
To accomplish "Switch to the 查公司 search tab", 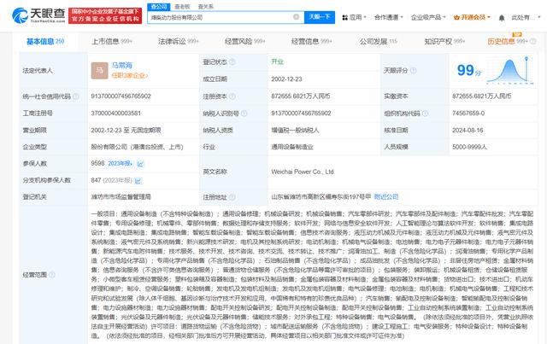I will pos(159,7).
